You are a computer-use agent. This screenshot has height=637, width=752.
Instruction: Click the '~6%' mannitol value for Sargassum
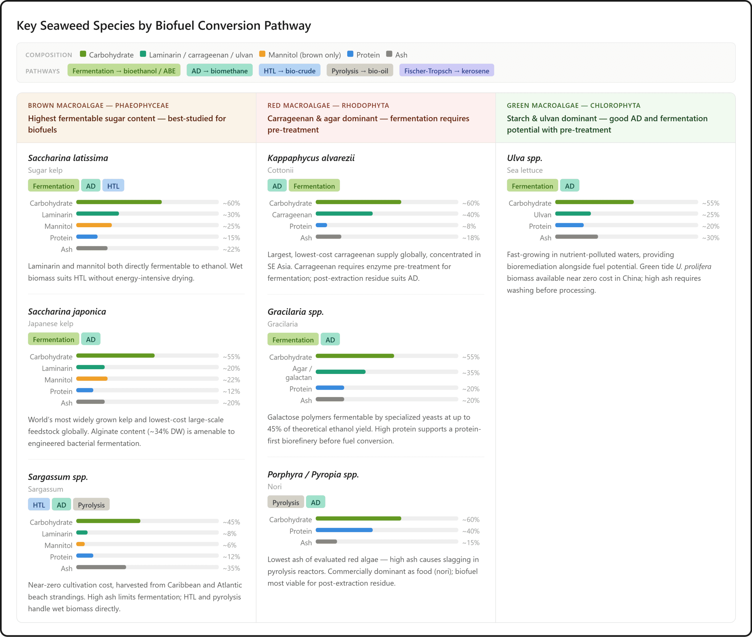point(229,545)
